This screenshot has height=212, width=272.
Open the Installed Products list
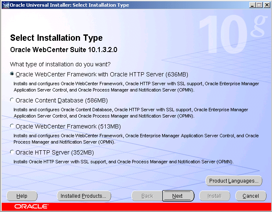pos(84,196)
